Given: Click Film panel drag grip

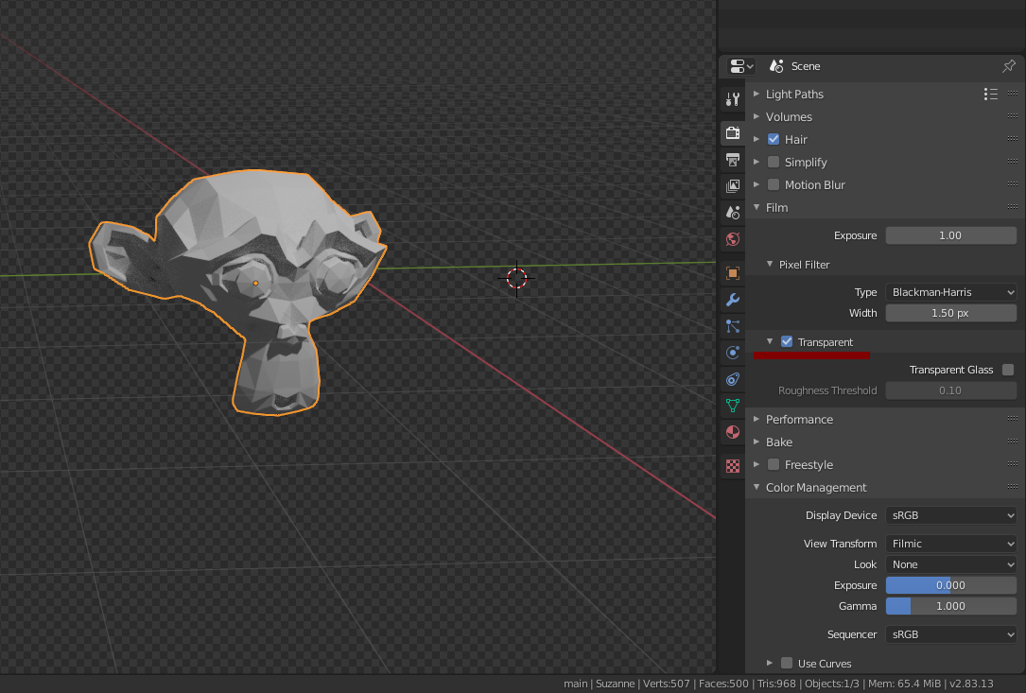Looking at the screenshot, I should (x=1013, y=207).
